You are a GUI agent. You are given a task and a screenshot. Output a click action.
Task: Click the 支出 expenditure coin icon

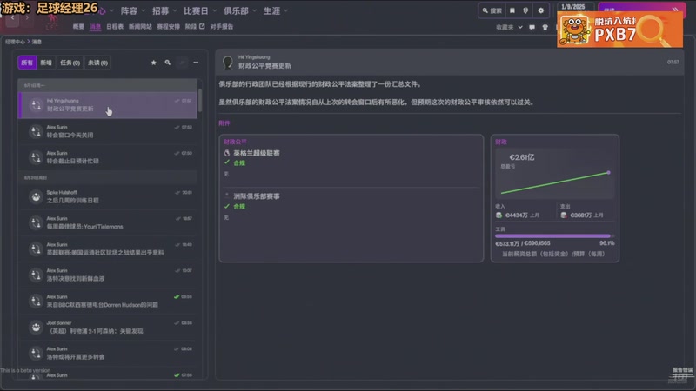point(564,215)
